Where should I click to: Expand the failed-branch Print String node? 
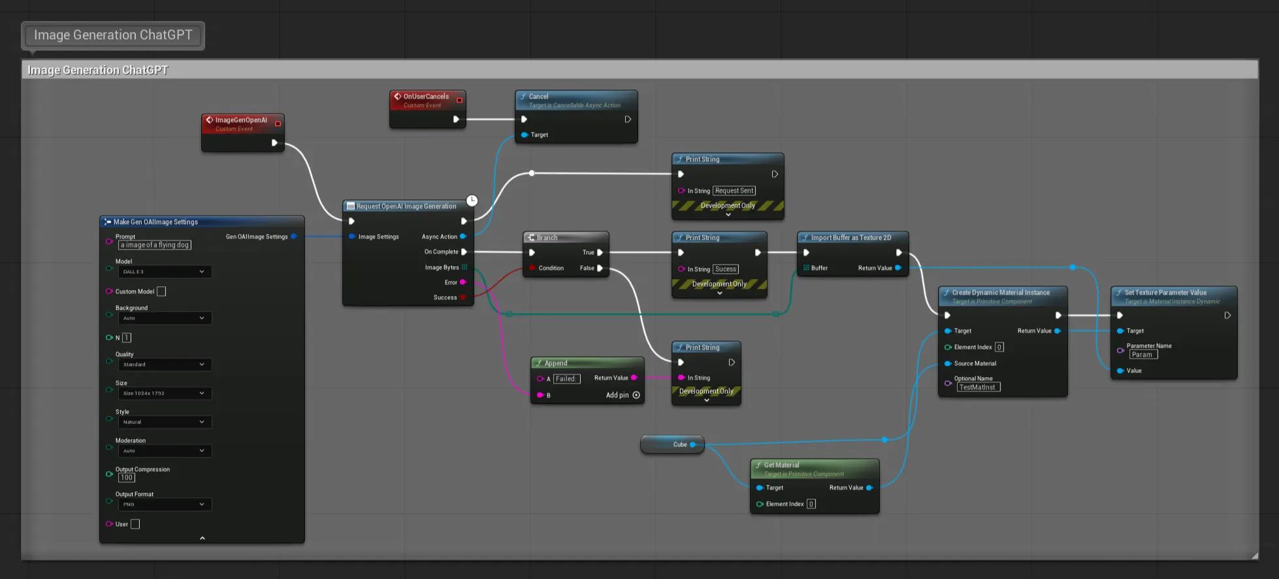pos(707,400)
